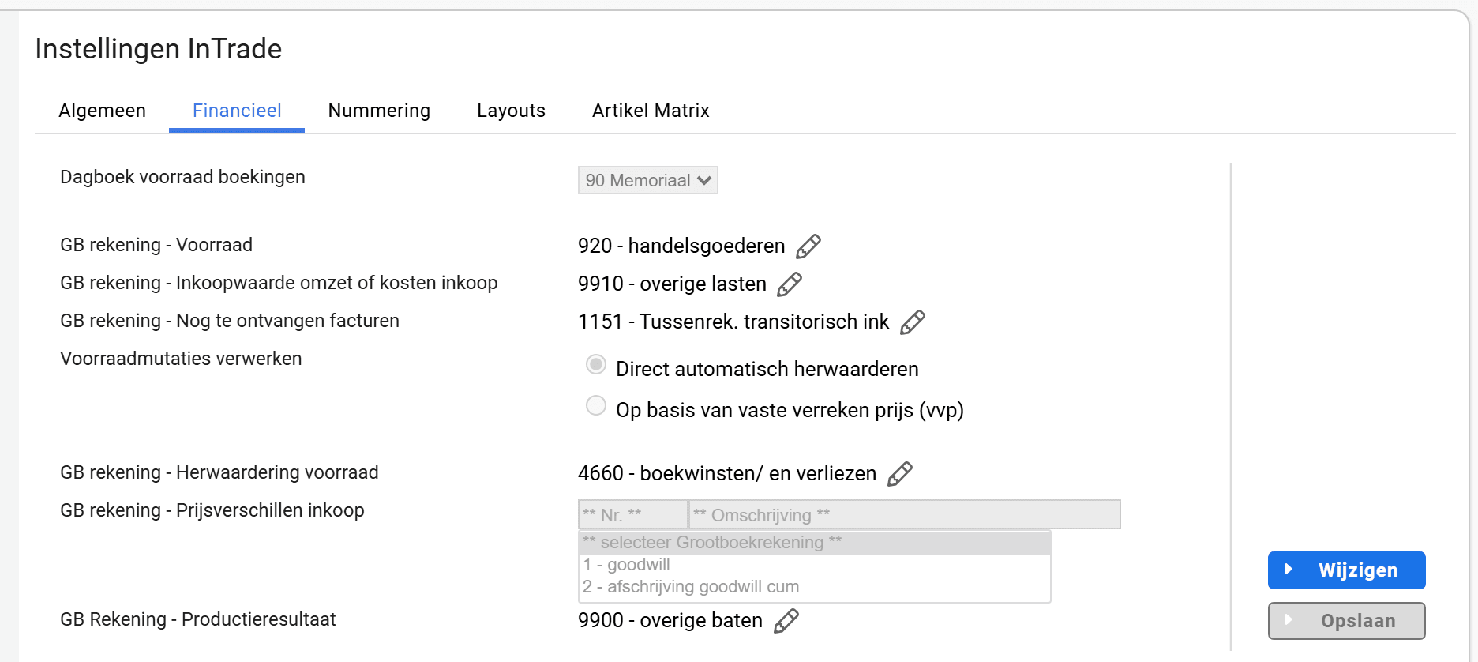The height and width of the screenshot is (662, 1478).
Task: Click the 9900 - overige baten value
Action: 670,621
